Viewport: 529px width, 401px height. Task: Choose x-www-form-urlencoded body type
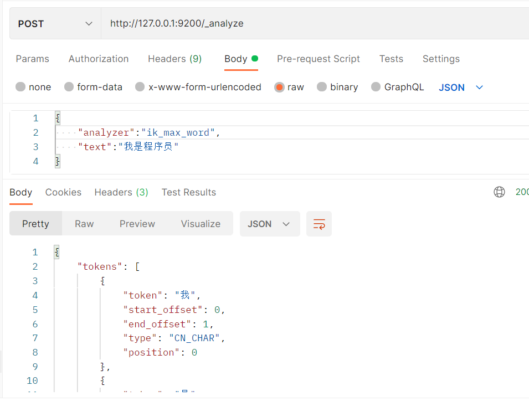pos(140,87)
